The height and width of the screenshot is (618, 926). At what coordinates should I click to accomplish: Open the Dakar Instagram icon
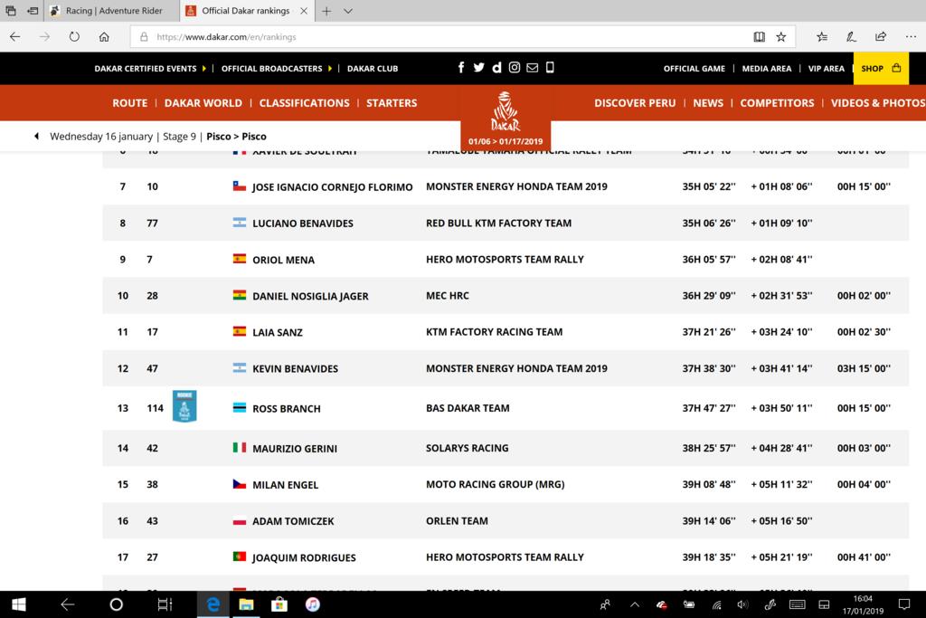[x=515, y=67]
